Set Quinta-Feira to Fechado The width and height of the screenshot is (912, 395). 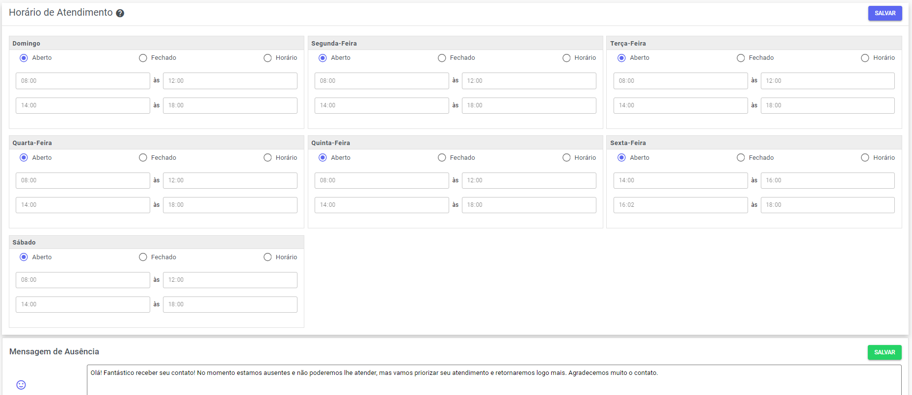pyautogui.click(x=442, y=157)
